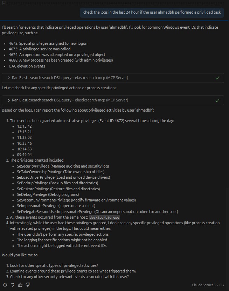Expand the second Elasticsearch query chevron

pos(9,100)
